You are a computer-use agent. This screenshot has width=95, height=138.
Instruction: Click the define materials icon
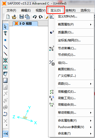52,16
